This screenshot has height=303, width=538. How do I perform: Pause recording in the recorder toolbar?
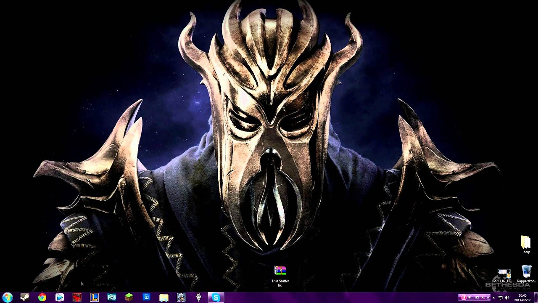tap(464, 297)
